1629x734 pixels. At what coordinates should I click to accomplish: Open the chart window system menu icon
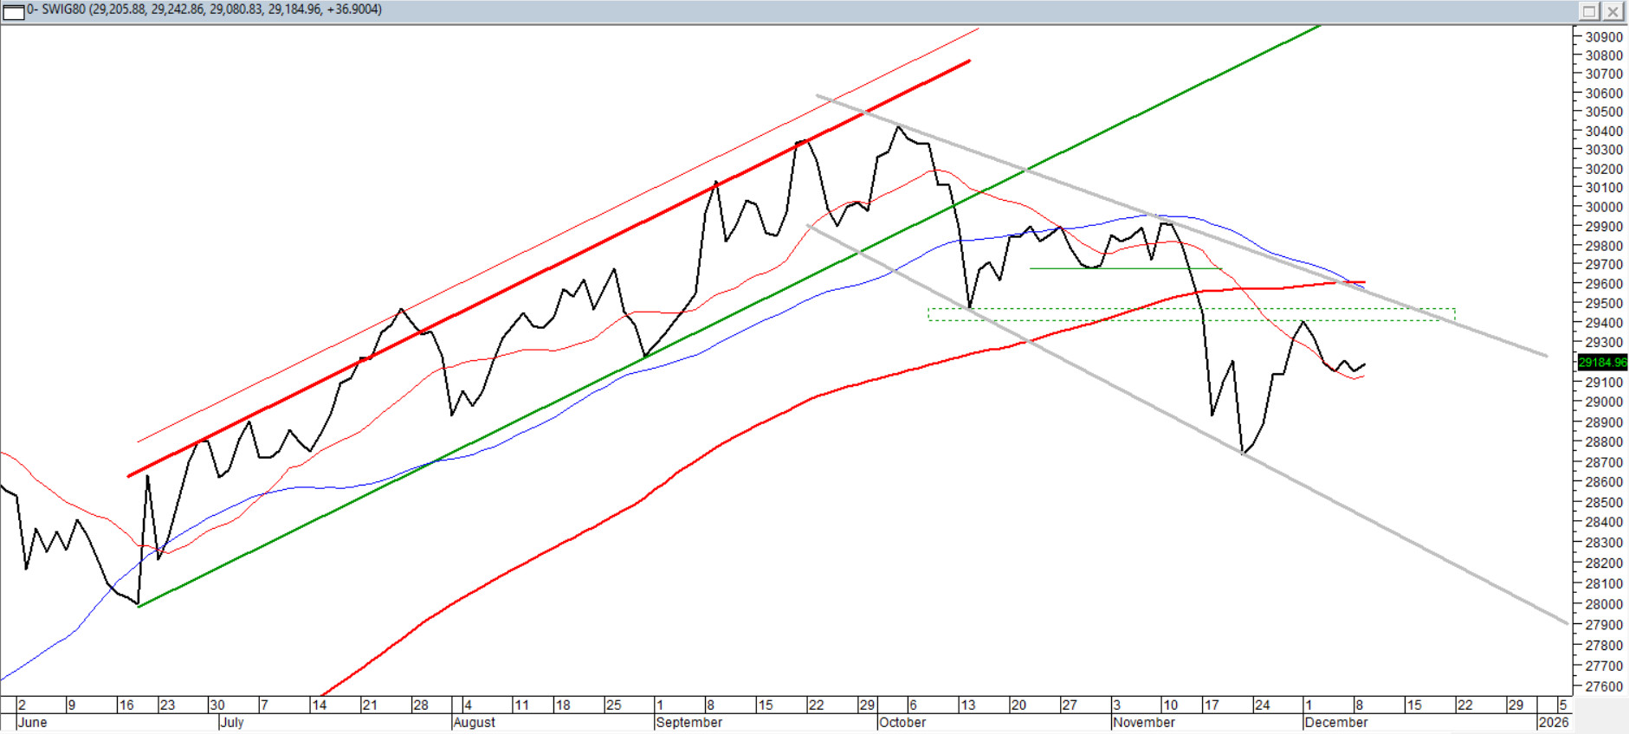pyautogui.click(x=13, y=10)
